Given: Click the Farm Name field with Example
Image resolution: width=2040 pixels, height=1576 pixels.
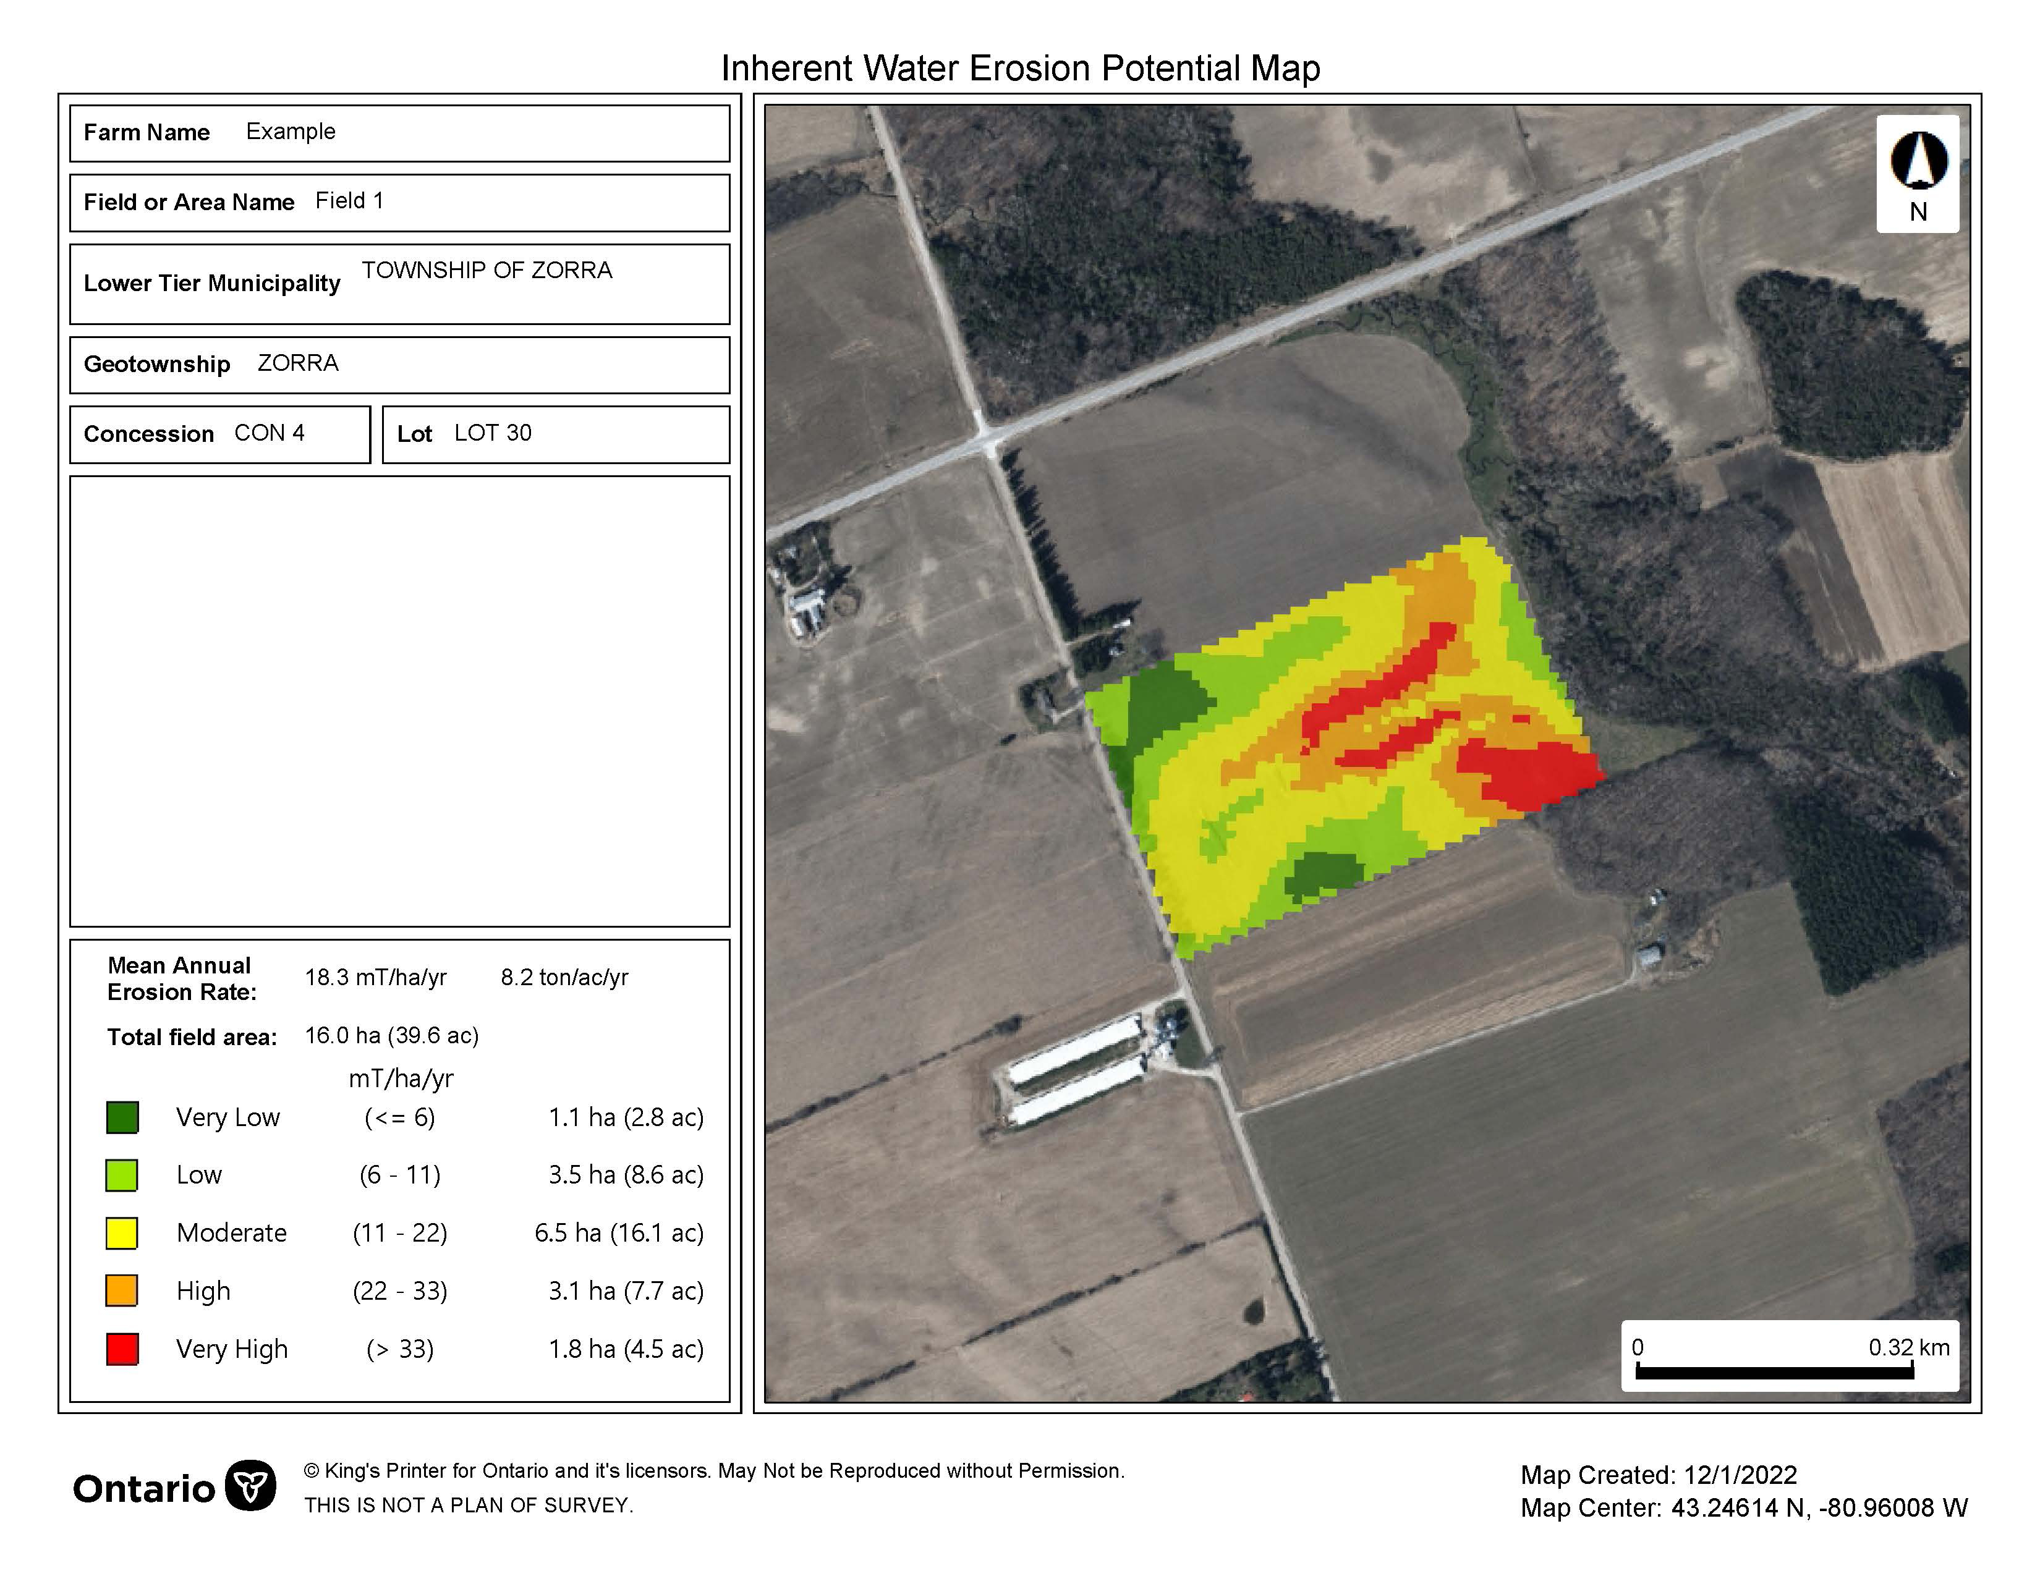Looking at the screenshot, I should [400, 133].
